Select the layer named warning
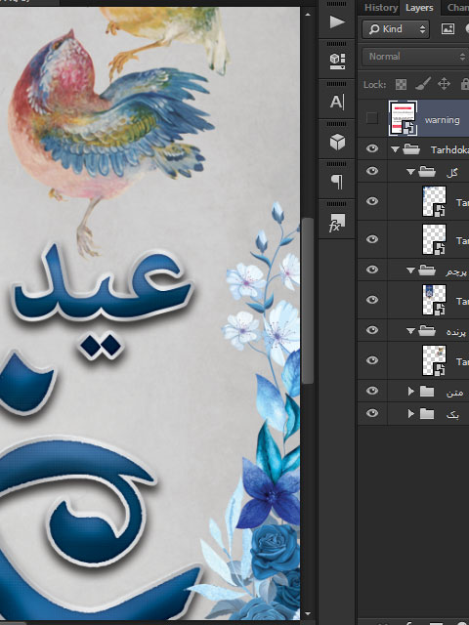This screenshot has height=625, width=469. (442, 120)
